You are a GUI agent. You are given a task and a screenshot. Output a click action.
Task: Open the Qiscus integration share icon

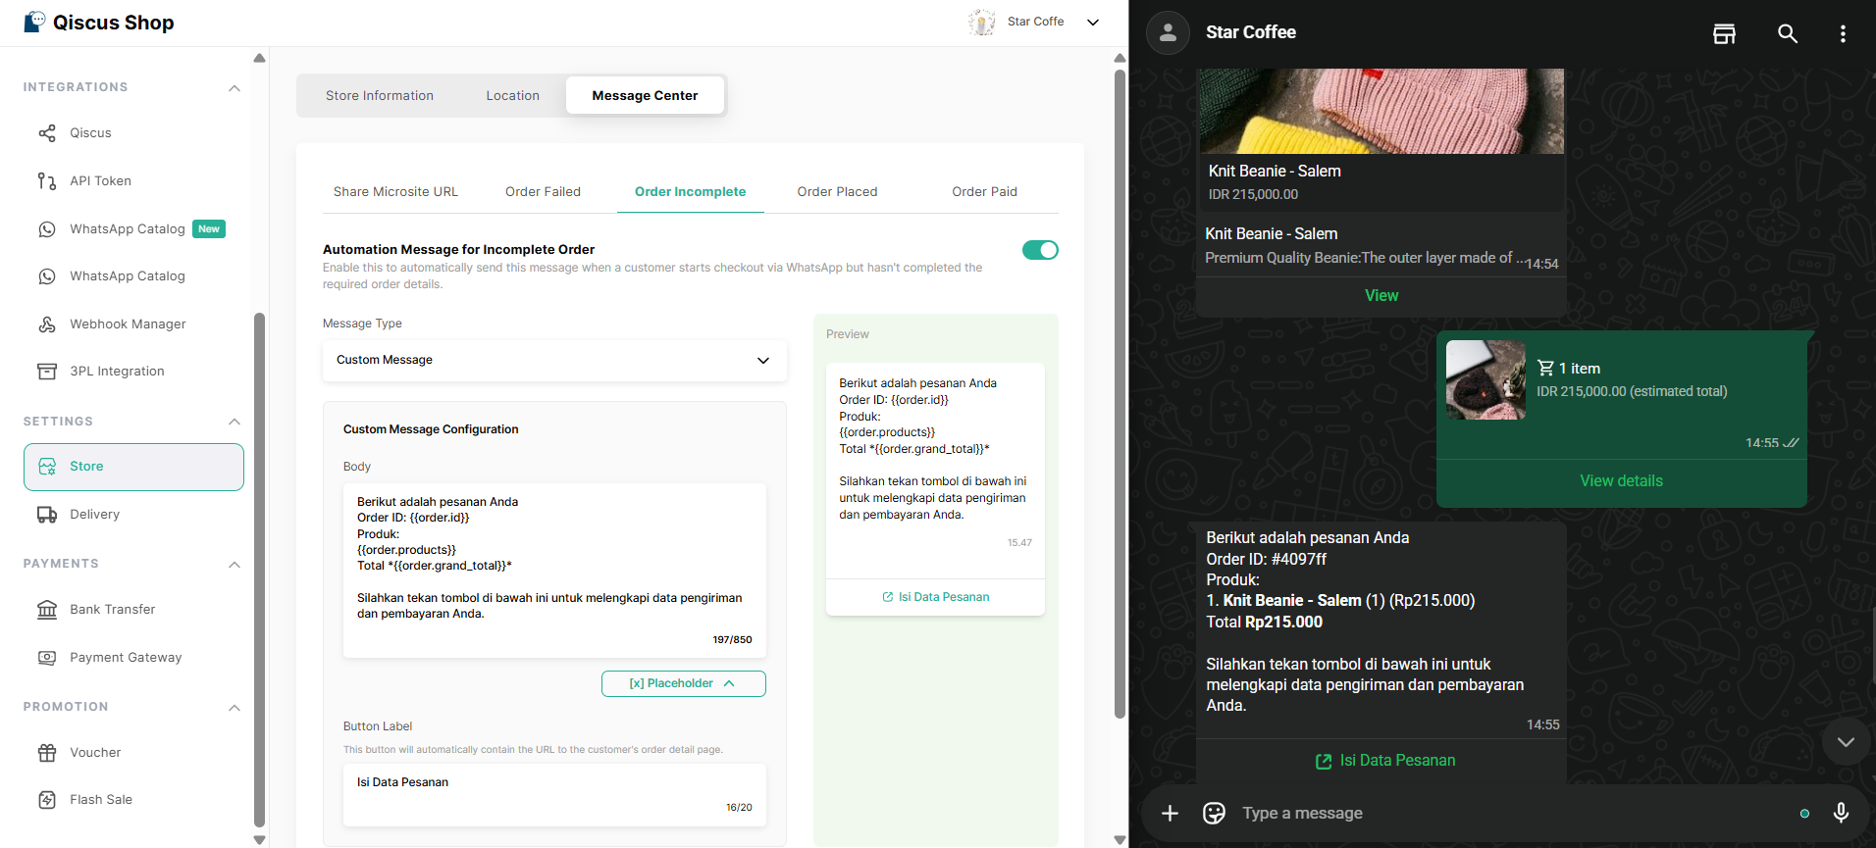coord(47,133)
